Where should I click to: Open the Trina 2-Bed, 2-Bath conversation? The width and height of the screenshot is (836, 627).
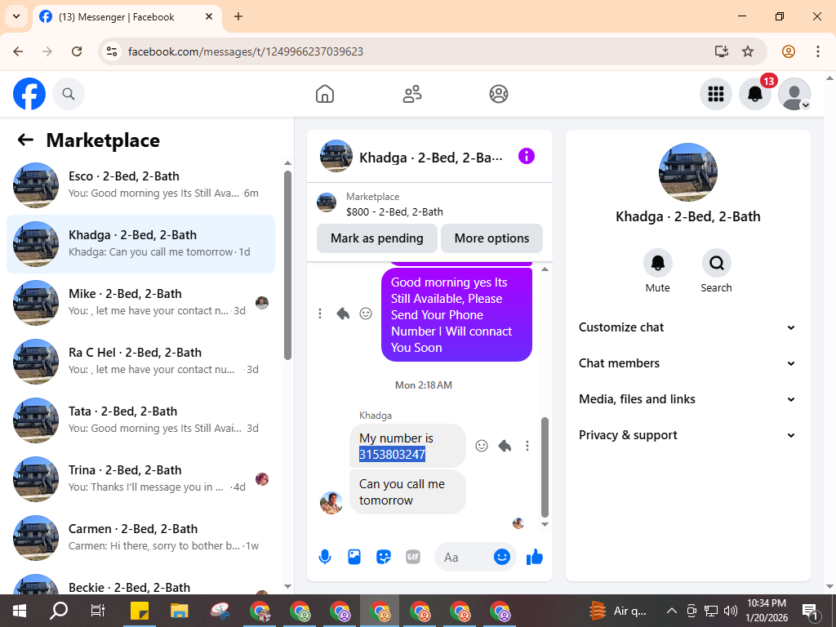(140, 478)
